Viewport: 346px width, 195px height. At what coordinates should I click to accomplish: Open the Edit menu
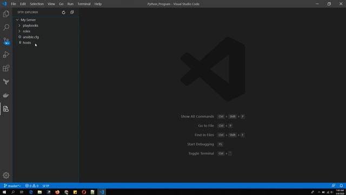(x=23, y=4)
